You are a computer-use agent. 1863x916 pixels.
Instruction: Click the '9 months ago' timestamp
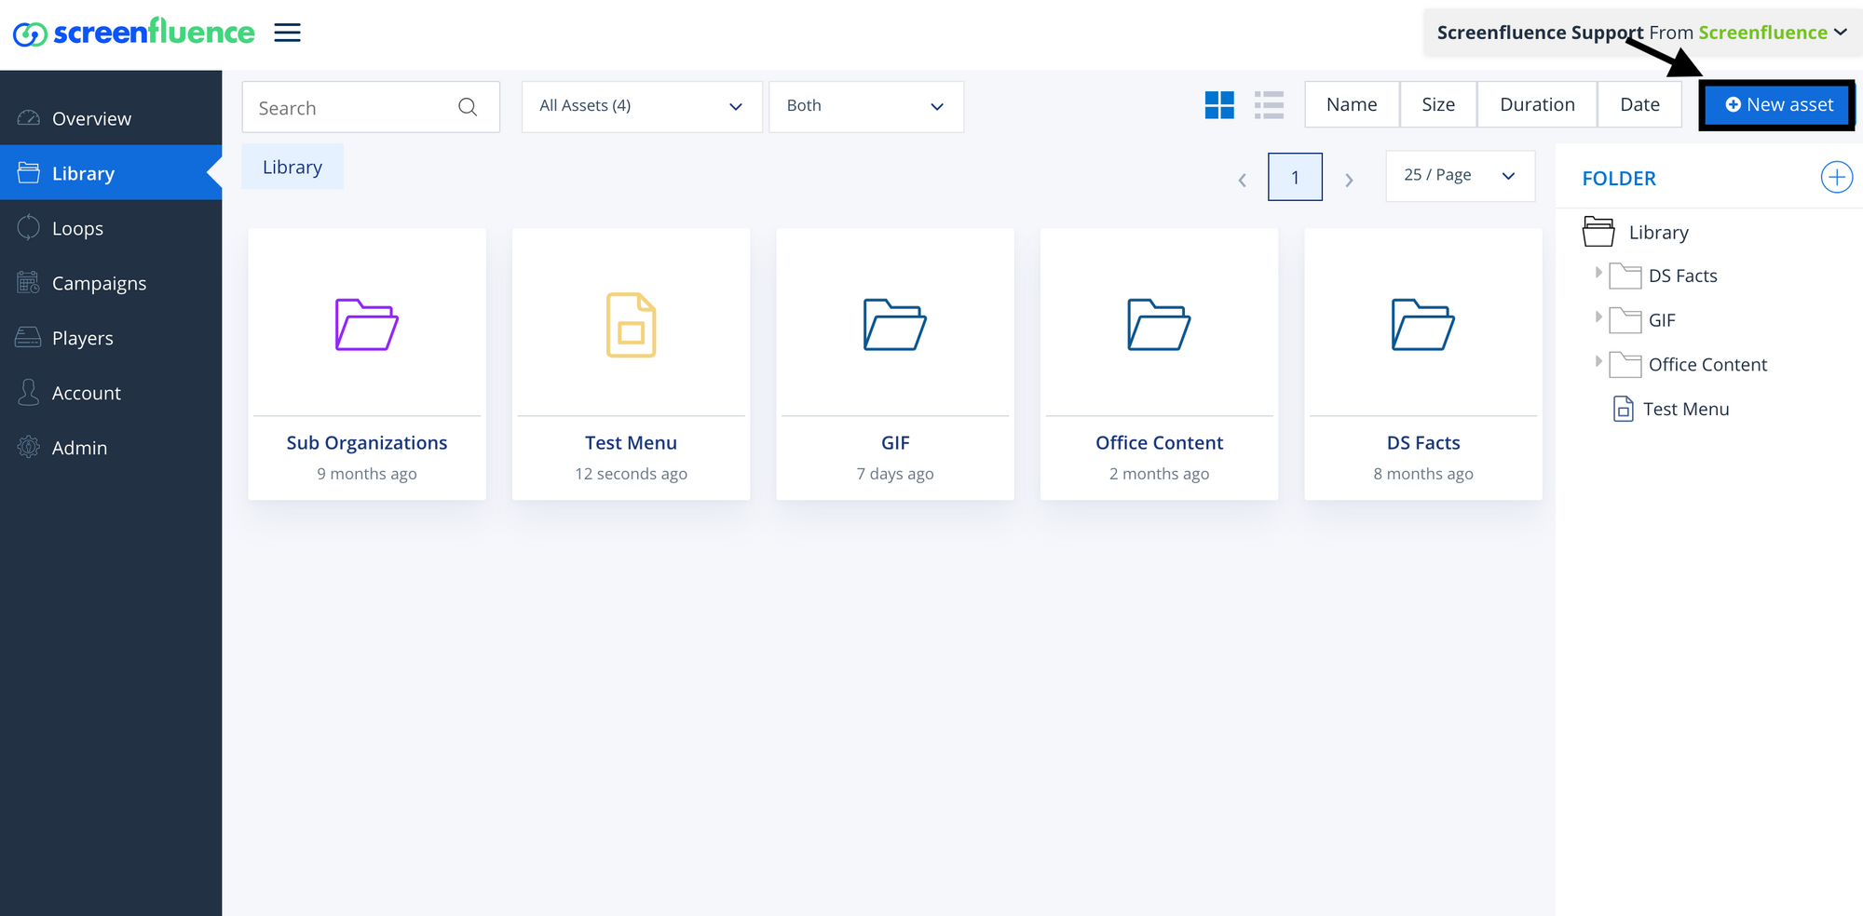coord(367,474)
